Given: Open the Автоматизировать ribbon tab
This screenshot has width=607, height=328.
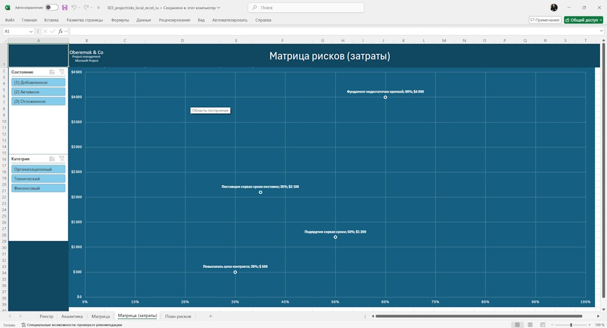Looking at the screenshot, I should point(229,20).
